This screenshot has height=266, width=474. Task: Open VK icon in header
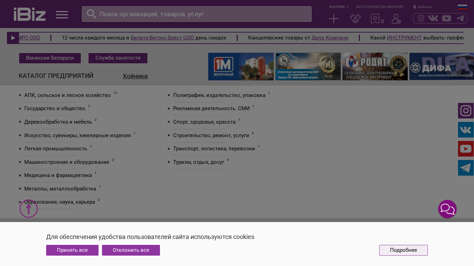point(433,18)
